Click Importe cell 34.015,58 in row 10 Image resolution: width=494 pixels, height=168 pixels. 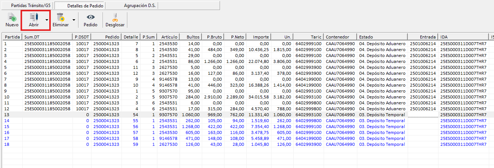tap(259, 97)
